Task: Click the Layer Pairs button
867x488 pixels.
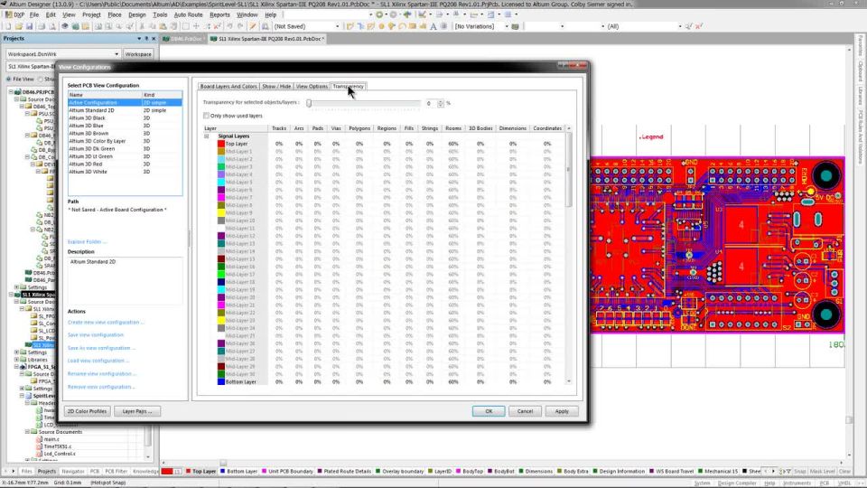Action: tap(137, 411)
